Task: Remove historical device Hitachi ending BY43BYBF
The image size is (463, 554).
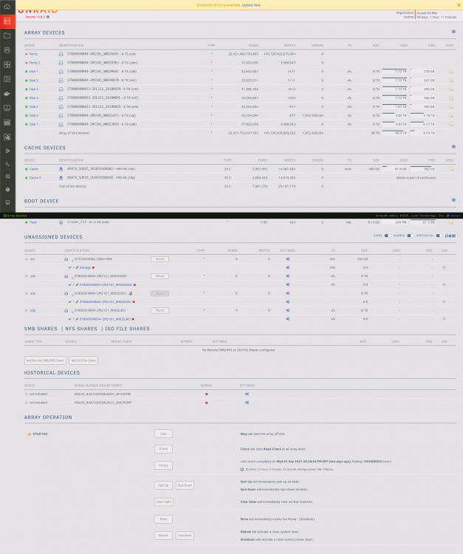Action: (x=206, y=394)
